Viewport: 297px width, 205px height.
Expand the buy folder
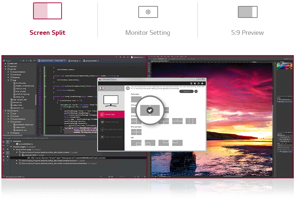[8, 113]
